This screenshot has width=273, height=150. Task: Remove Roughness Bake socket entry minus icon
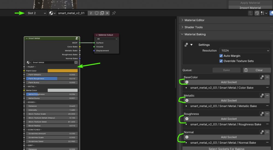(x=267, y=124)
